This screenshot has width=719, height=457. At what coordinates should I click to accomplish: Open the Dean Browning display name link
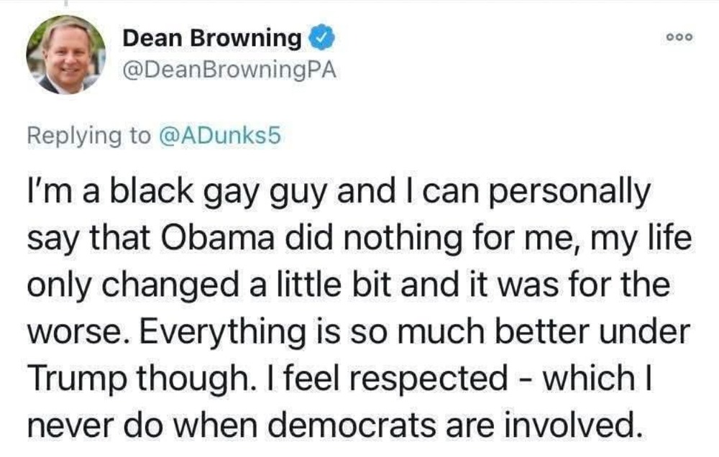(x=213, y=39)
